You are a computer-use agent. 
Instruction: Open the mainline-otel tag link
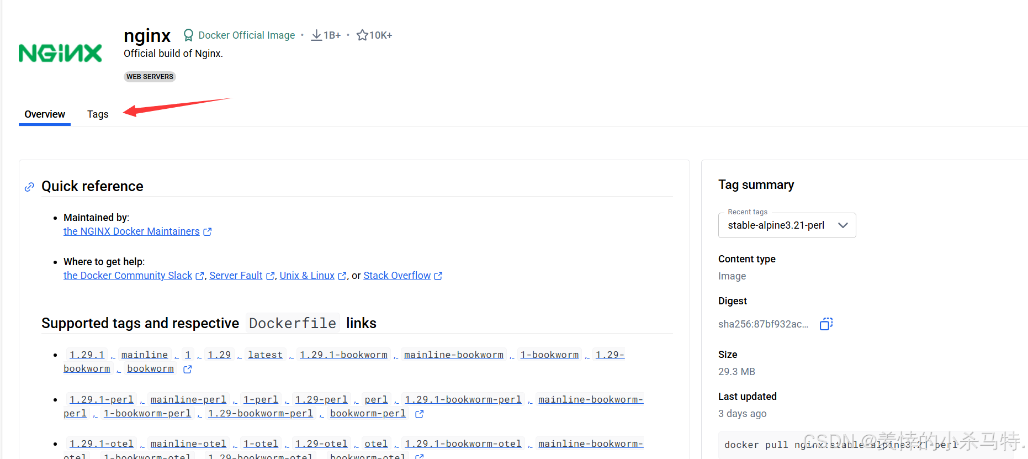click(188, 444)
